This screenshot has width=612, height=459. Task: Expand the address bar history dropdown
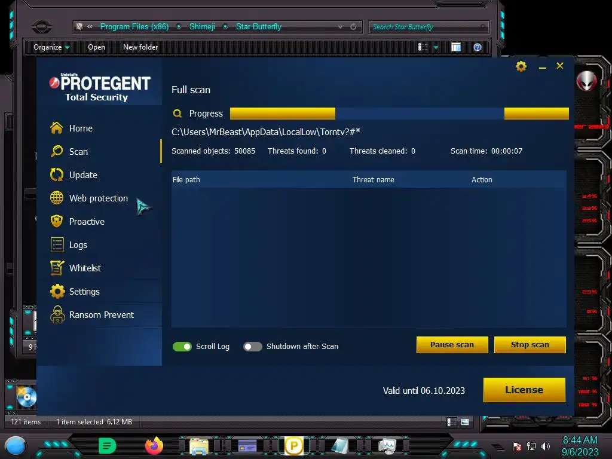click(340, 26)
